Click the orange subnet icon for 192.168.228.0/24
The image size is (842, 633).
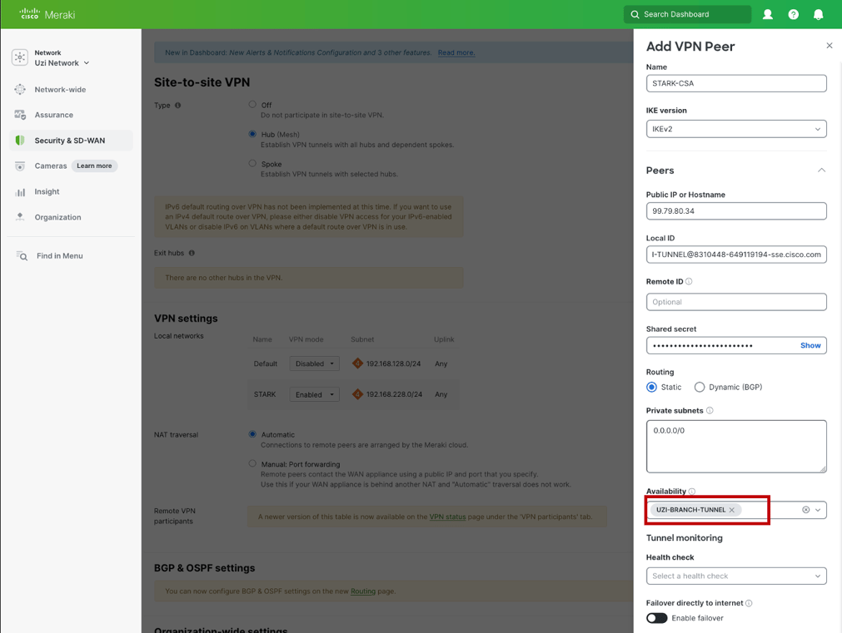[357, 394]
